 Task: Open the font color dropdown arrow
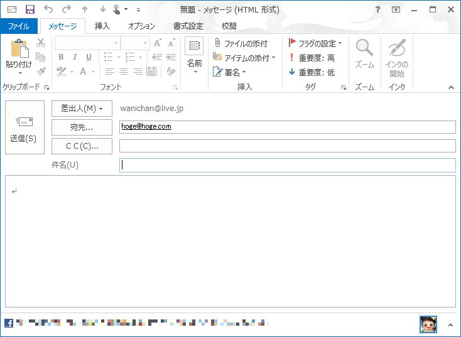tap(93, 72)
